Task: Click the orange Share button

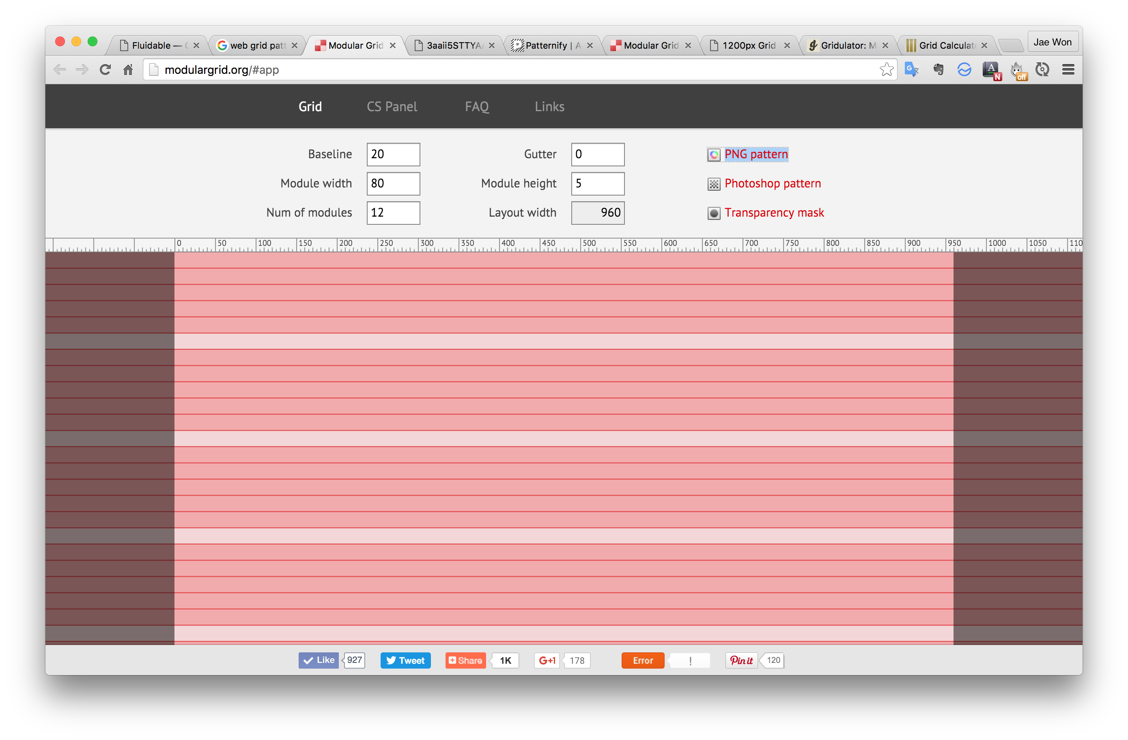Action: point(465,660)
